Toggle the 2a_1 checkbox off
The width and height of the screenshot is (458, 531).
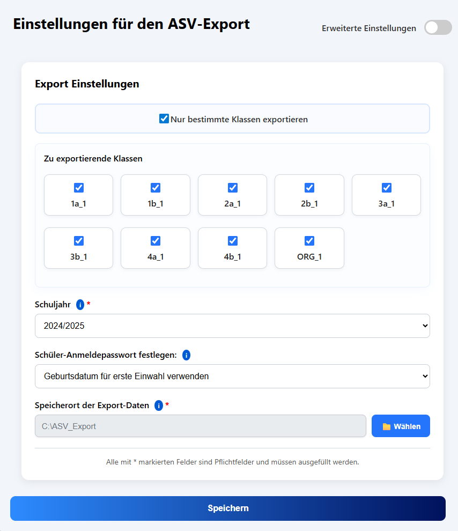[232, 188]
